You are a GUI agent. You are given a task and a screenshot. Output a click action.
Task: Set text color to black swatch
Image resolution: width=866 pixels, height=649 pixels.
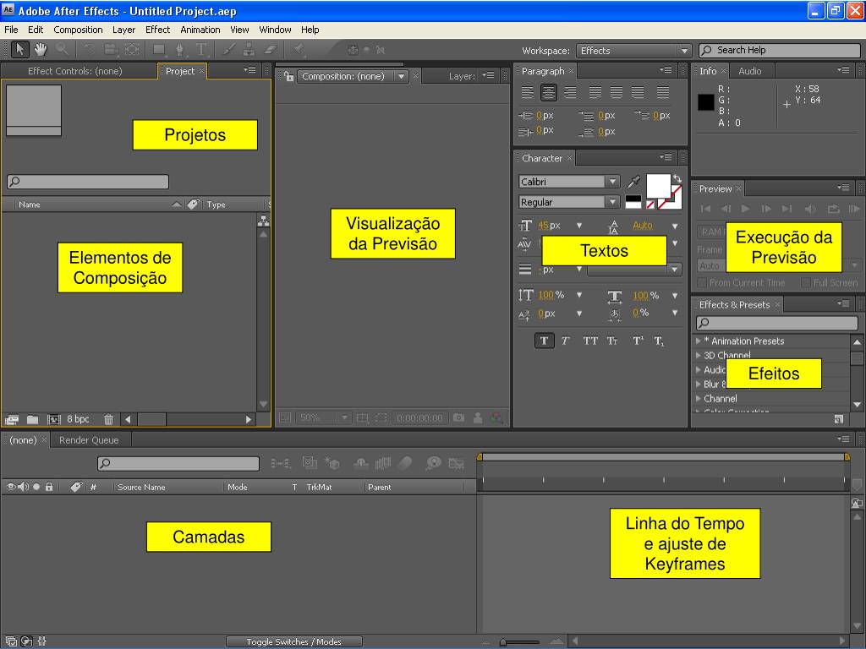(x=633, y=200)
